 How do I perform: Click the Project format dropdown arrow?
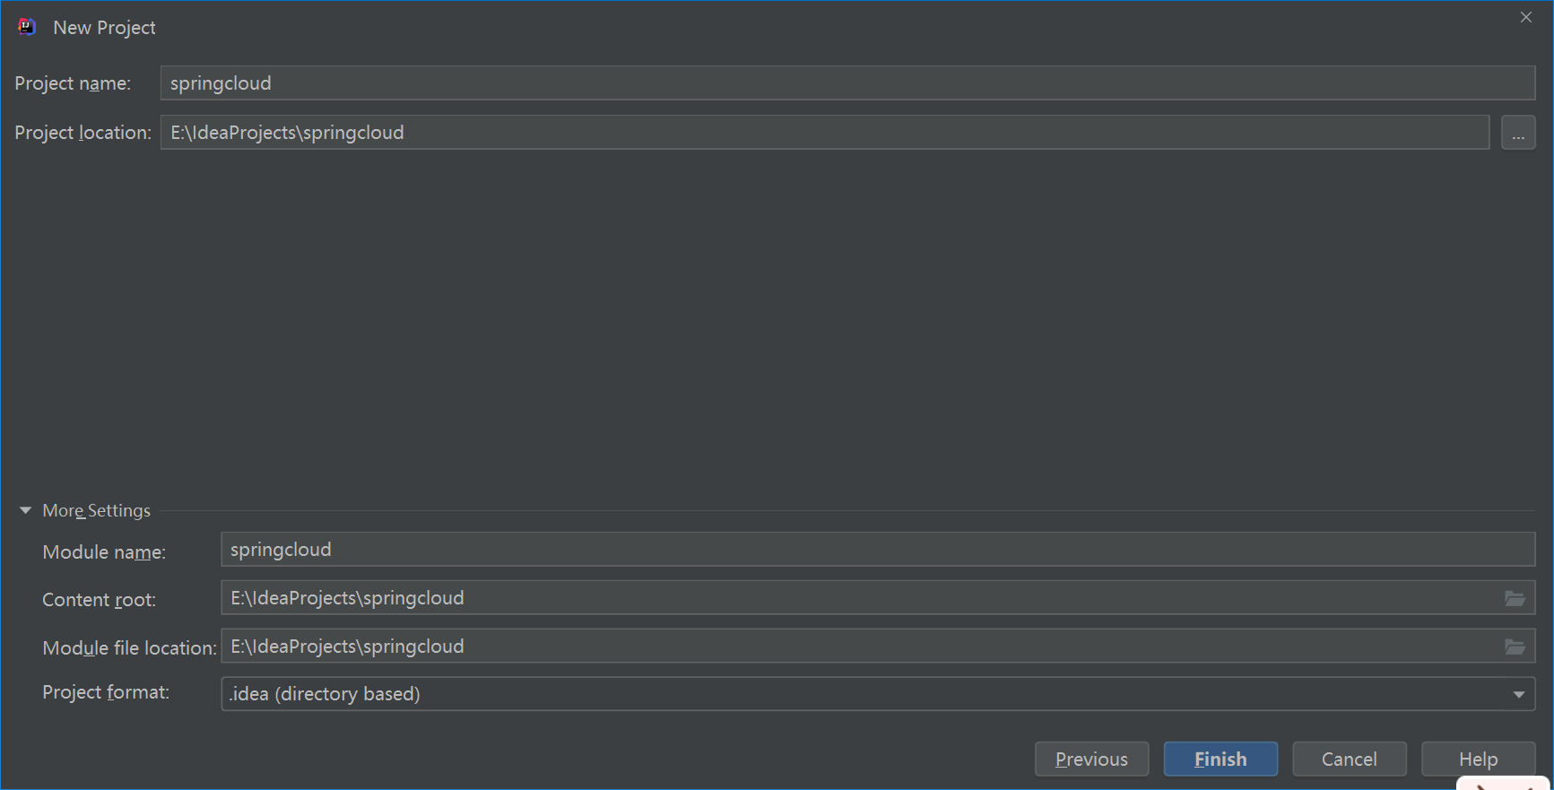(1519, 694)
